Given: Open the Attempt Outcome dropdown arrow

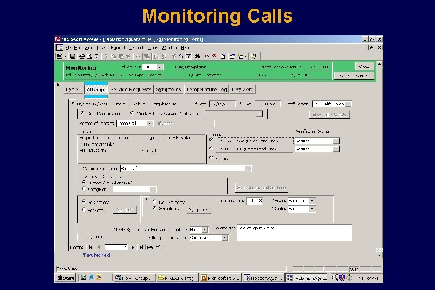Looking at the screenshot, I should (248, 169).
